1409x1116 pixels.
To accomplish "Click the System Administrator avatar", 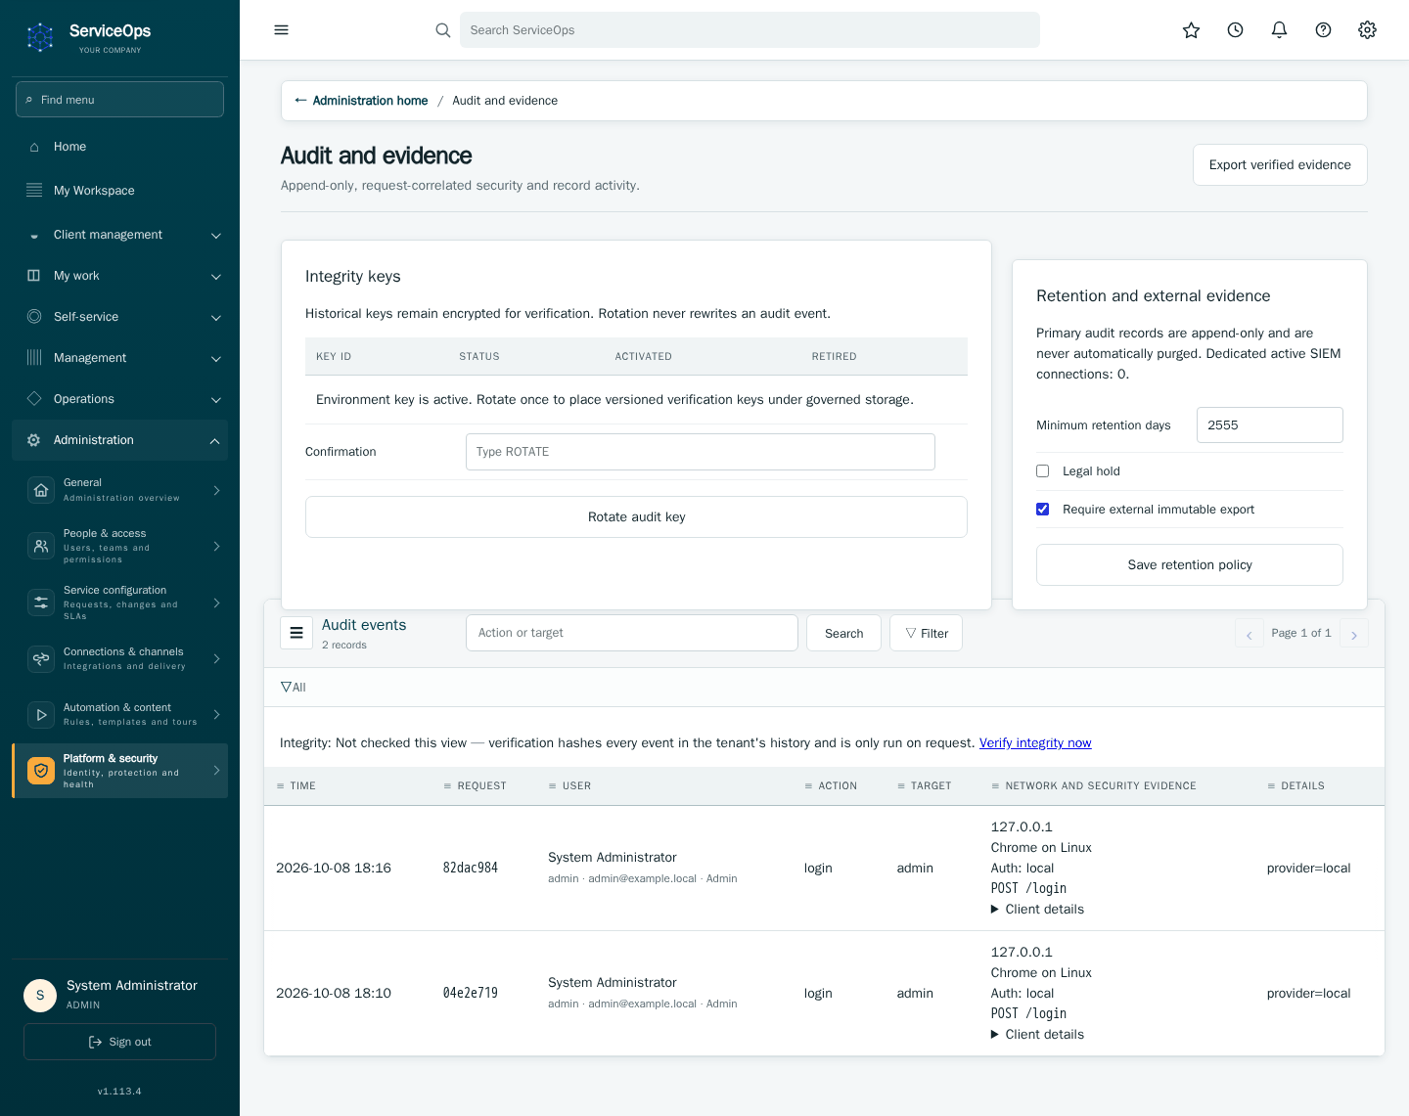I will point(40,995).
